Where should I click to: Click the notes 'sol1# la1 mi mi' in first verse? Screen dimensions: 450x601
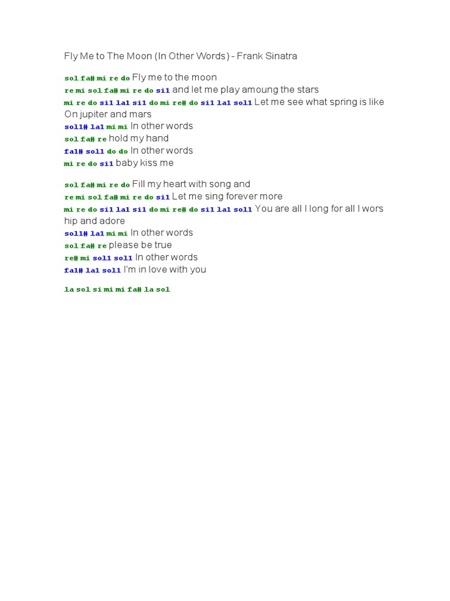point(96,127)
